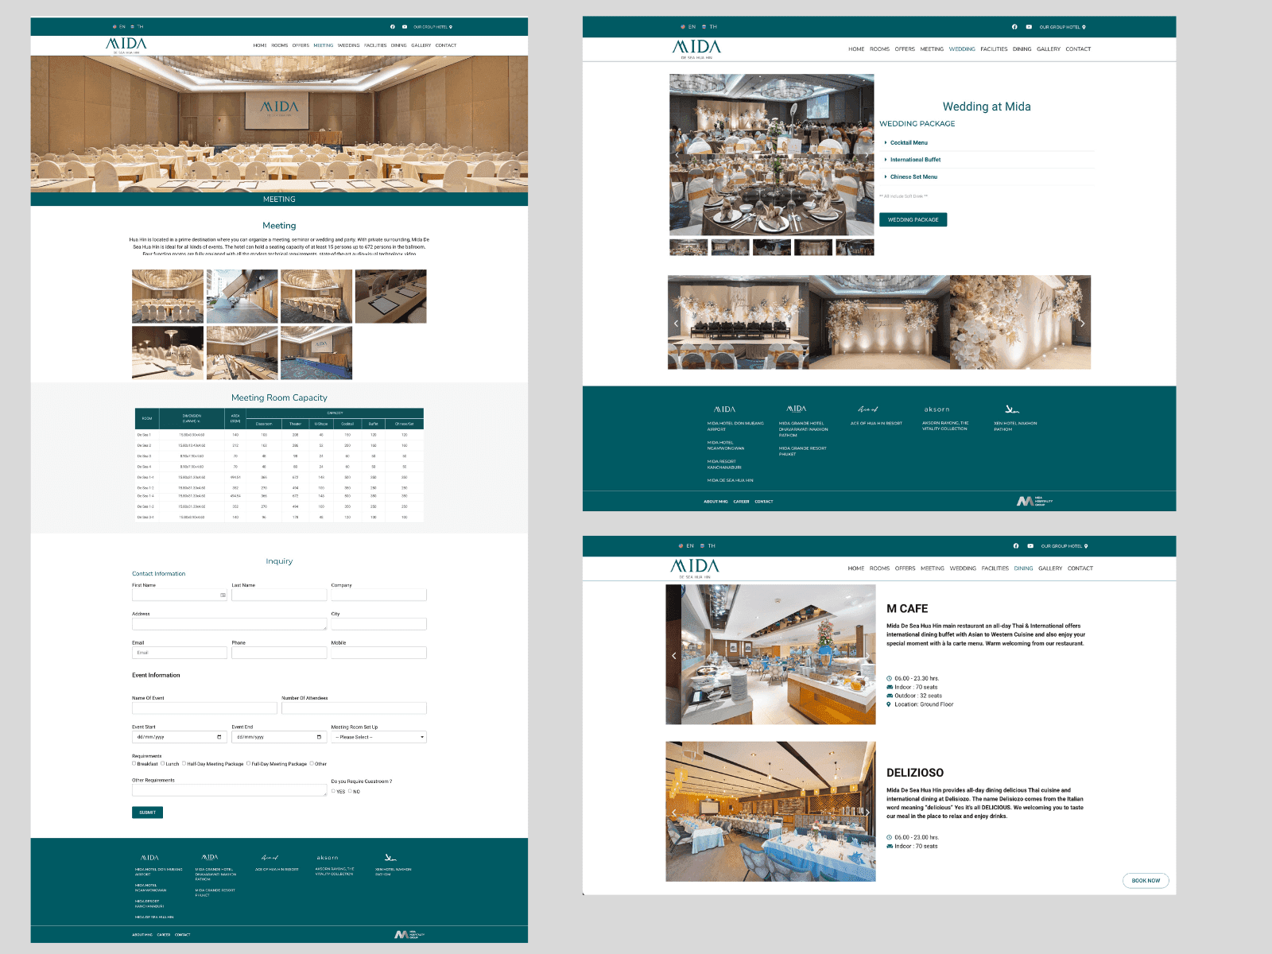This screenshot has width=1272, height=954.
Task: Open YouTube icon in dining page header
Action: [1030, 546]
